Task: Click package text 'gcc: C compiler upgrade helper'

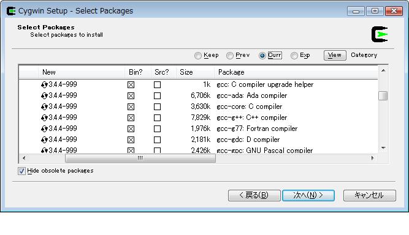Action: pos(265,84)
